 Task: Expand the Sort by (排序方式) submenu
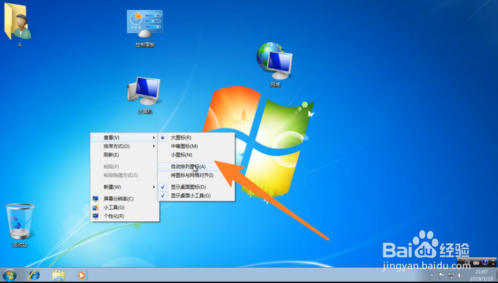[x=124, y=146]
